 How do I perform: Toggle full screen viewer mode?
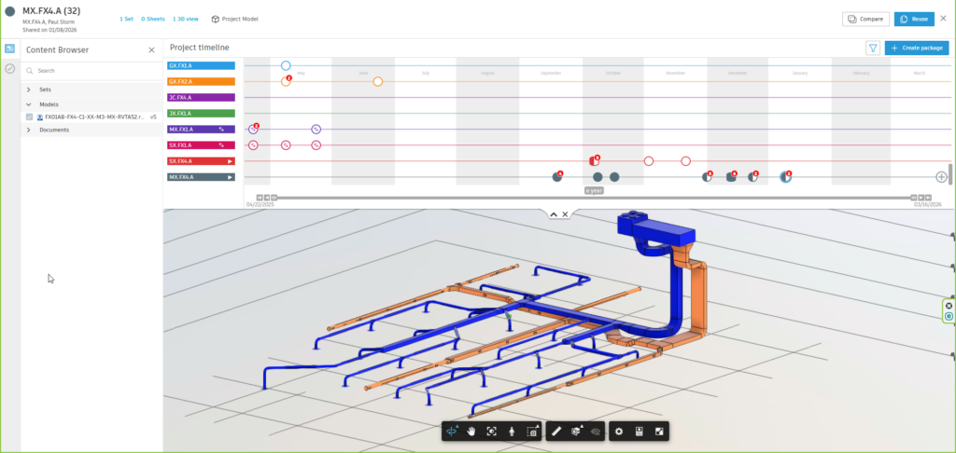pos(659,431)
